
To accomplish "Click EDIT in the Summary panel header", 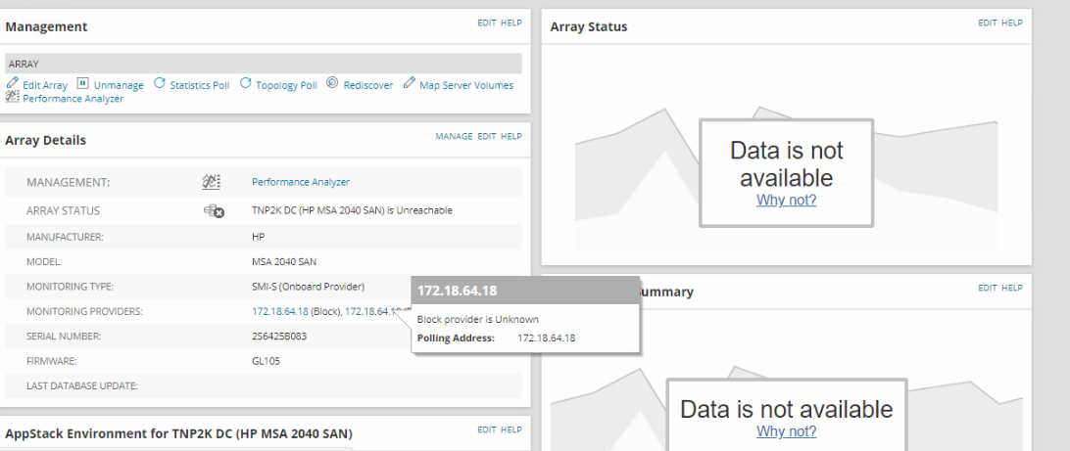I will 988,288.
